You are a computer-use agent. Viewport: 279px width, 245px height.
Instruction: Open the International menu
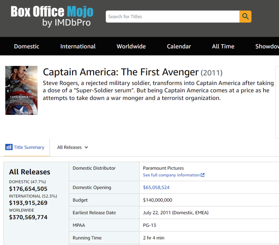tap(78, 46)
